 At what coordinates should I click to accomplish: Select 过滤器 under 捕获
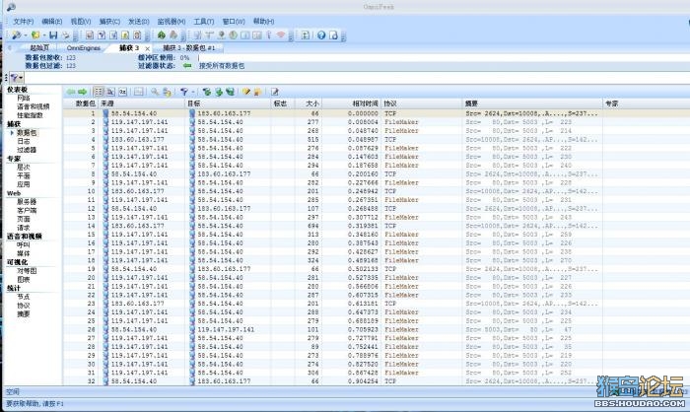pos(27,150)
